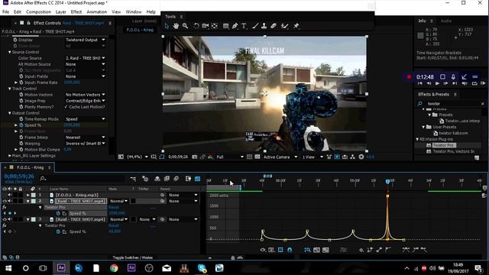The width and height of the screenshot is (489, 275).
Task: Select the Eraser tool
Action: point(274,26)
